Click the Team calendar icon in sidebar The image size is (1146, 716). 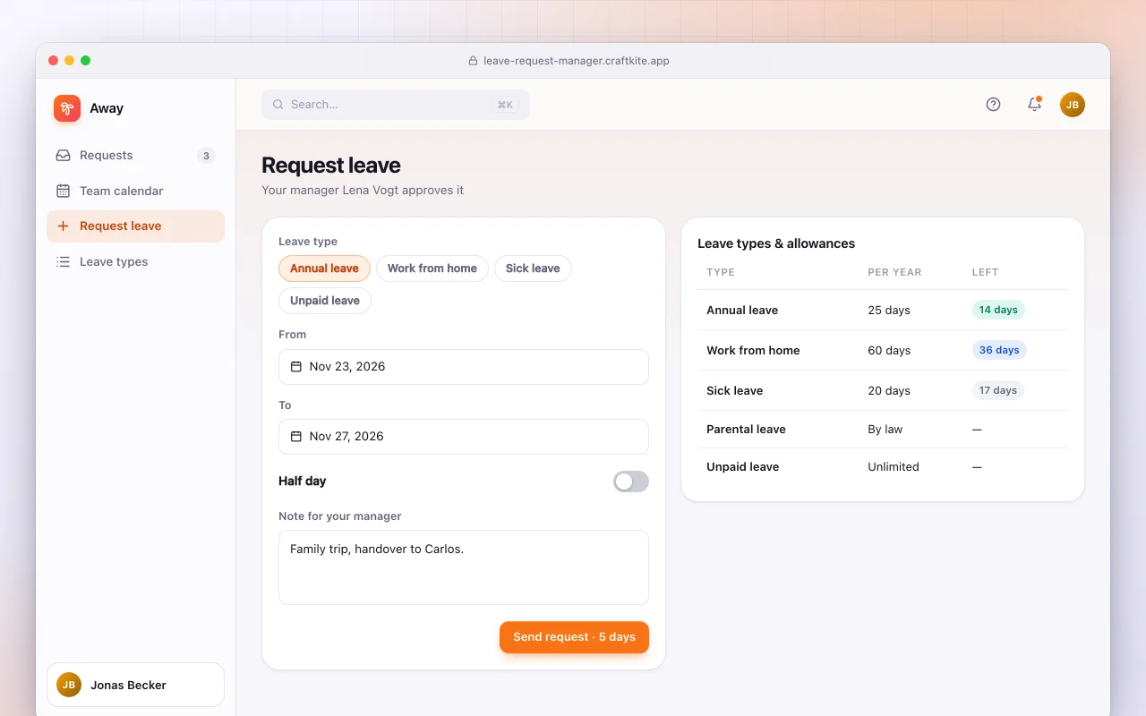coord(63,191)
